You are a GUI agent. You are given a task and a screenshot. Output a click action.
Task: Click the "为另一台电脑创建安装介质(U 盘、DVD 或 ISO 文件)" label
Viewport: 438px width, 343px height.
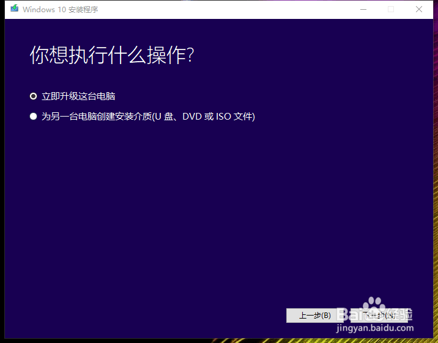point(148,117)
